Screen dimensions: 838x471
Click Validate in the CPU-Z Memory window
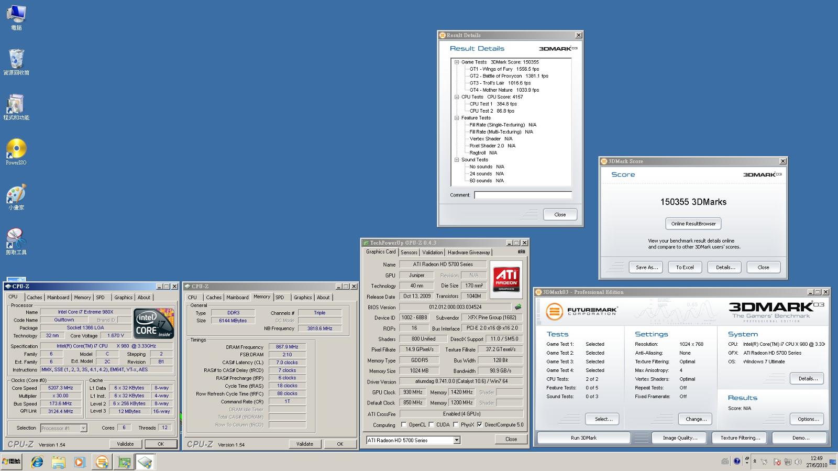[304, 444]
